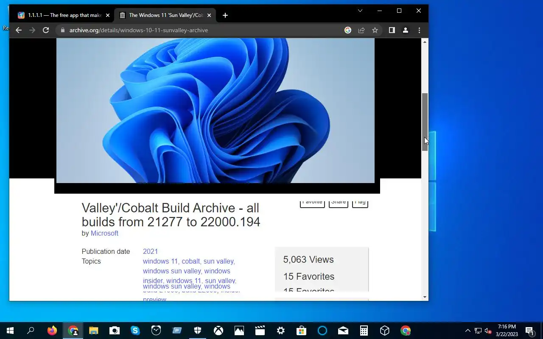Open the Google icon in the address bar
Screen dimensions: 543x339
pos(348,30)
